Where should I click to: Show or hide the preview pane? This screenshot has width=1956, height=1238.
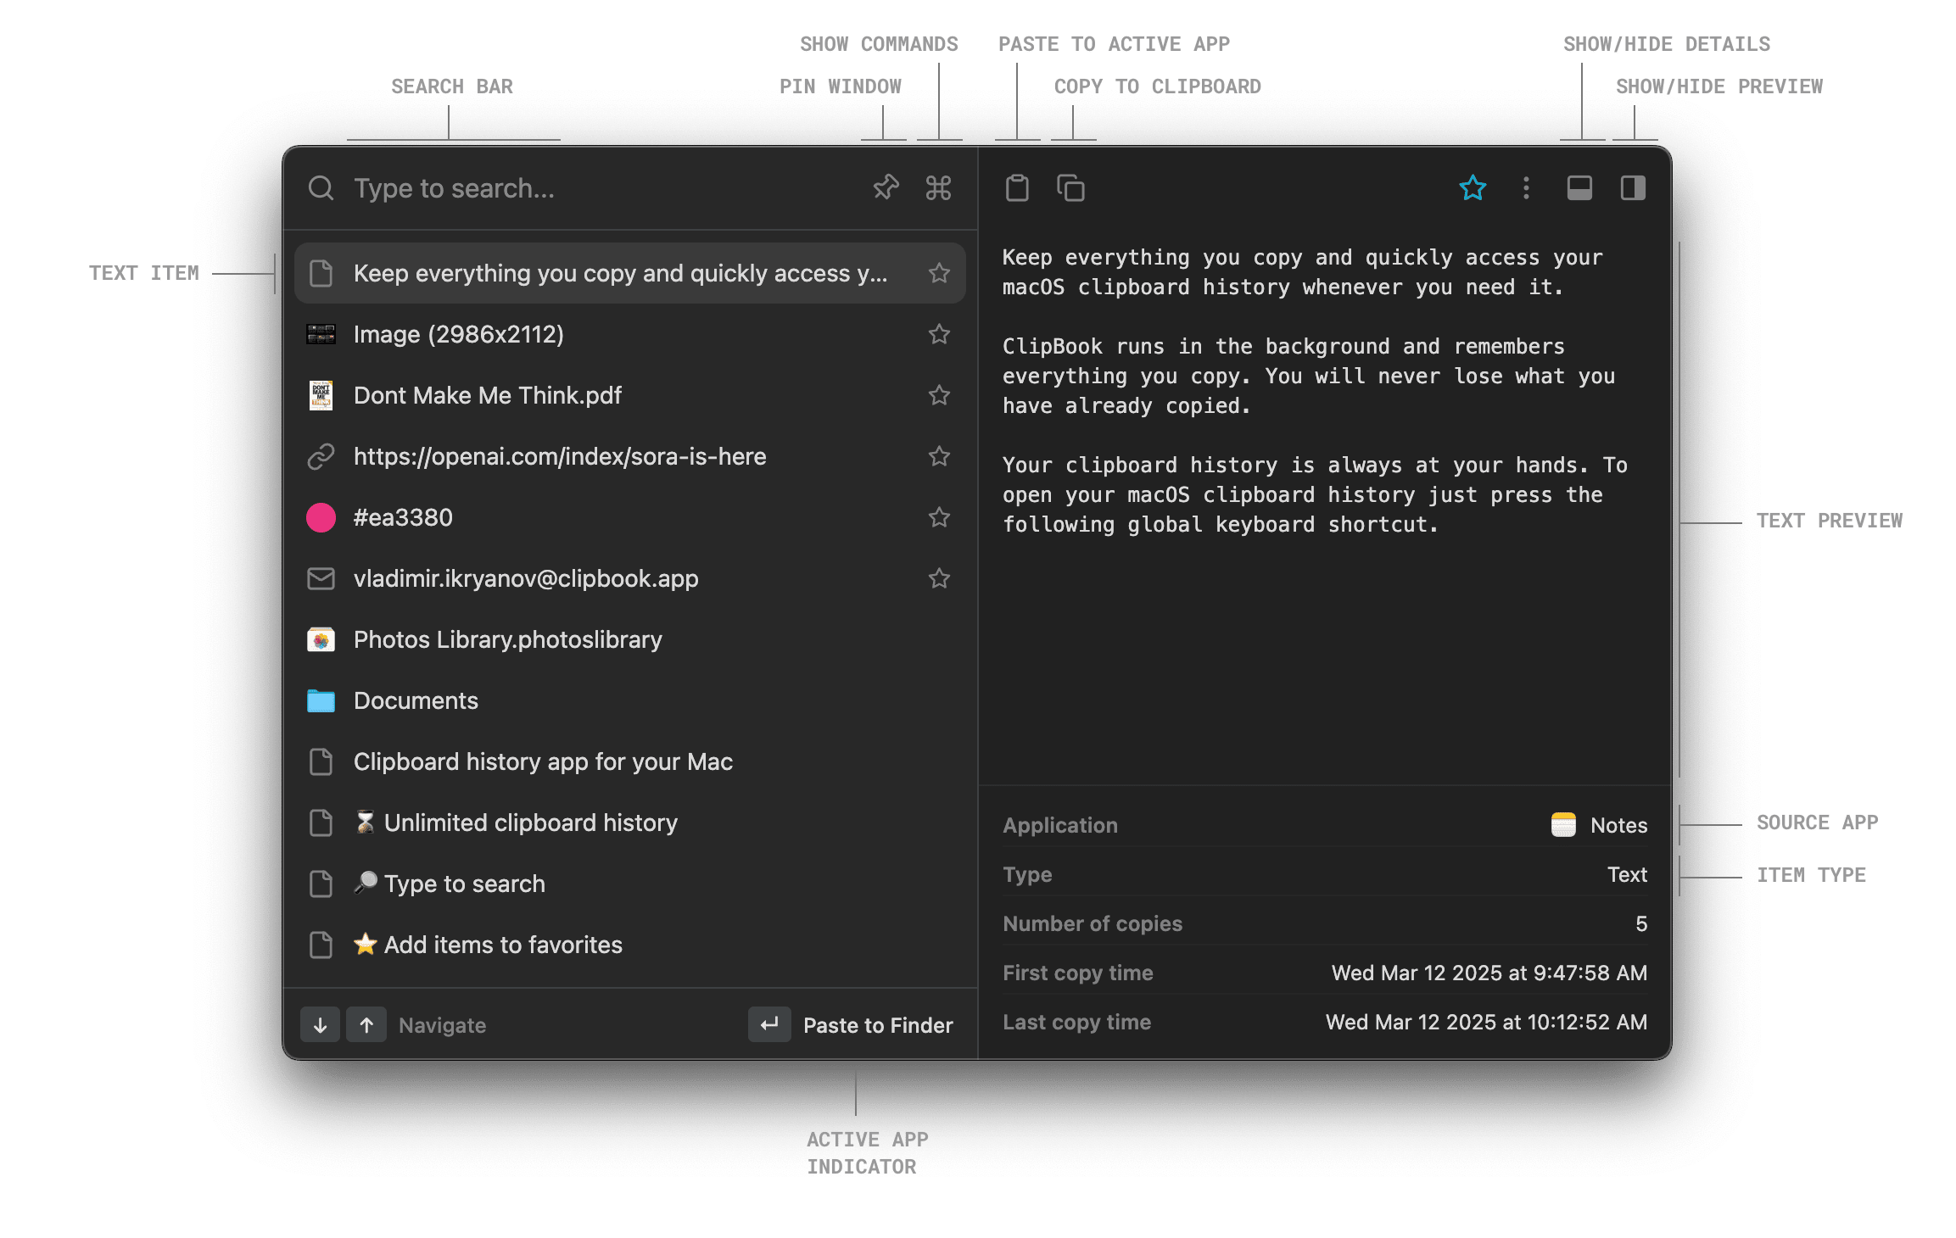point(1632,188)
